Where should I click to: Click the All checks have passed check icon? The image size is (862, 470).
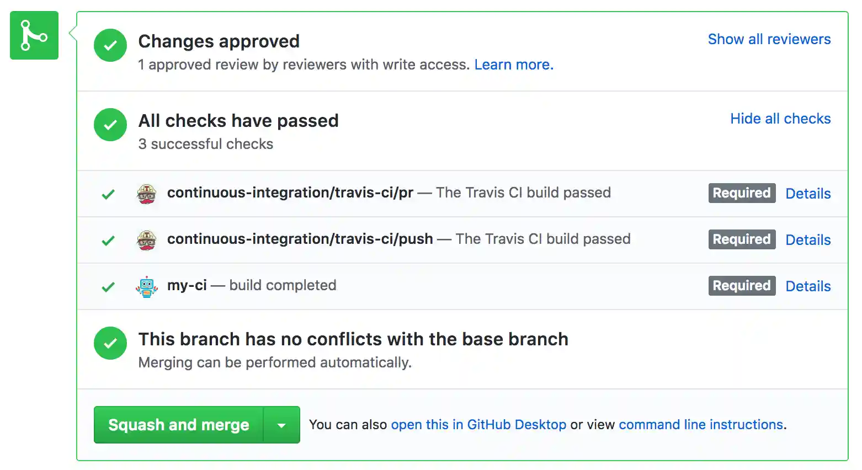(110, 125)
